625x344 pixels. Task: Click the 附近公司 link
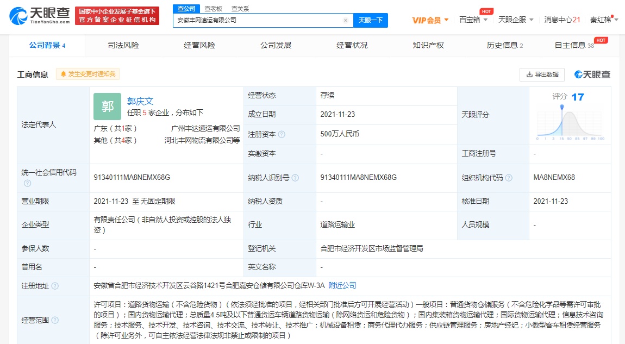(x=342, y=285)
